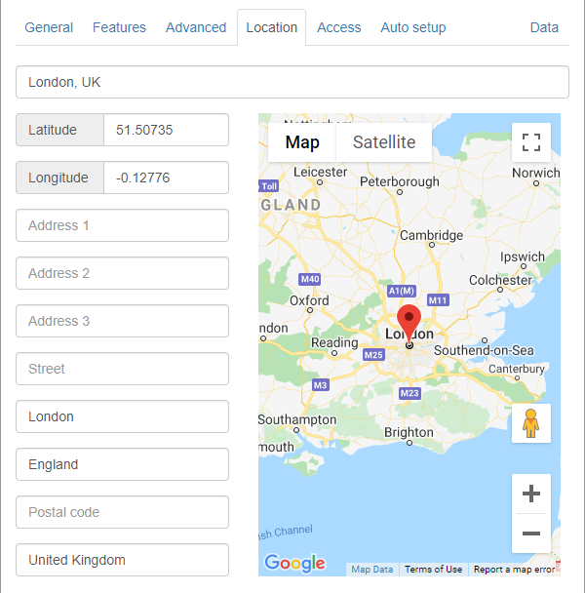Focus the Address 2 field
The width and height of the screenshot is (585, 593).
(x=122, y=273)
